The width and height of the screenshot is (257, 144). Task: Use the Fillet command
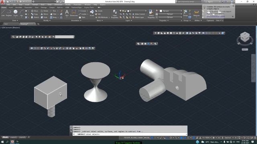[x=53, y=14]
